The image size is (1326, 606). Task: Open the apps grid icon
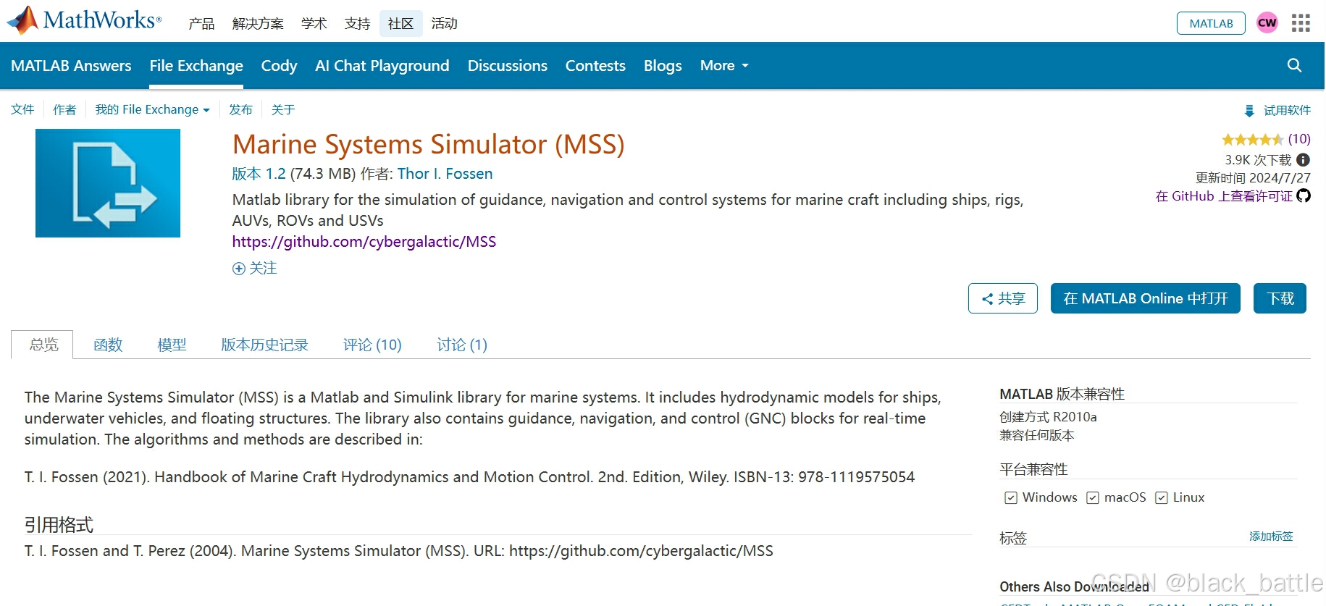coord(1301,23)
